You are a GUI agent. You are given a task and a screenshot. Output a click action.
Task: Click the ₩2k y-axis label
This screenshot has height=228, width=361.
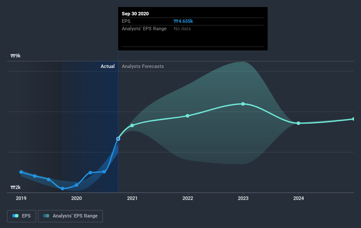[x=16, y=187]
